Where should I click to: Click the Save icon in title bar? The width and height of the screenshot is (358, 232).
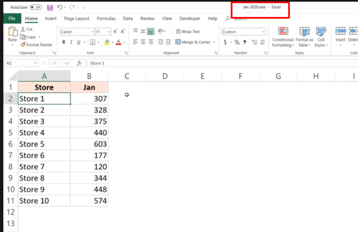tap(50, 8)
